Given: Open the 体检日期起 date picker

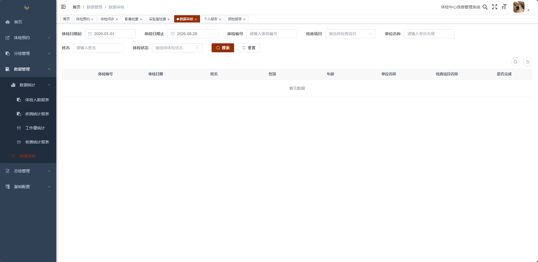Looking at the screenshot, I should [x=110, y=34].
